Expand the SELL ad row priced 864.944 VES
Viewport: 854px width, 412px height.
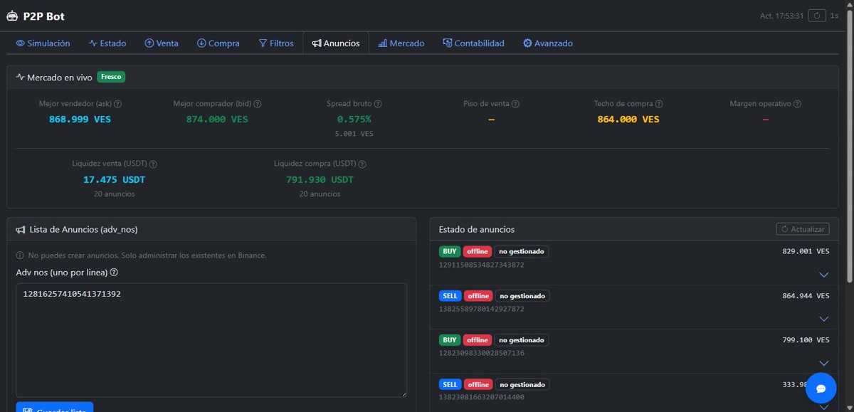point(824,319)
